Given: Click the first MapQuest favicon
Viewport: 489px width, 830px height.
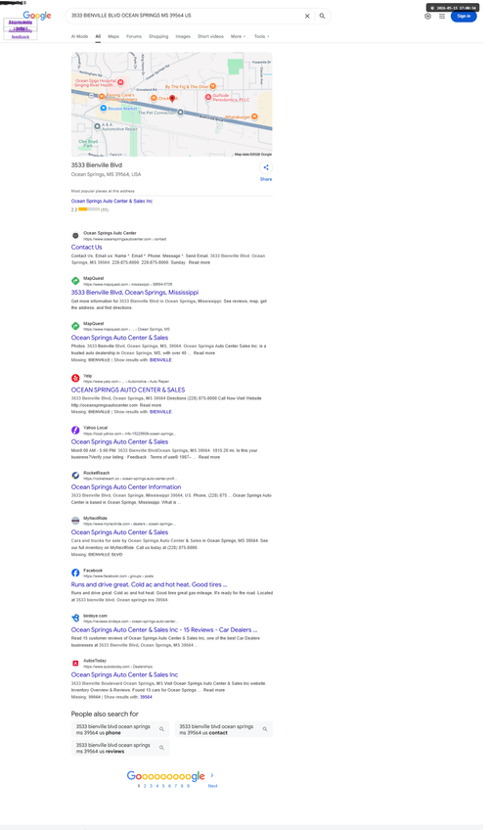Looking at the screenshot, I should click(x=75, y=281).
